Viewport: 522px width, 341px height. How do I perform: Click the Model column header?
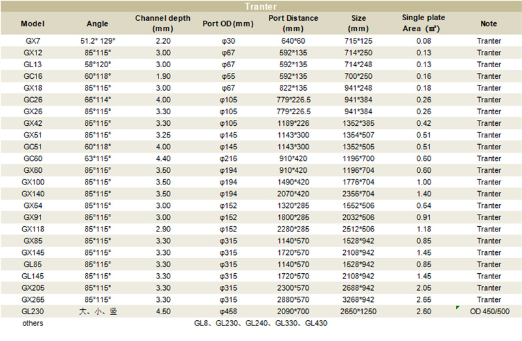click(x=33, y=23)
